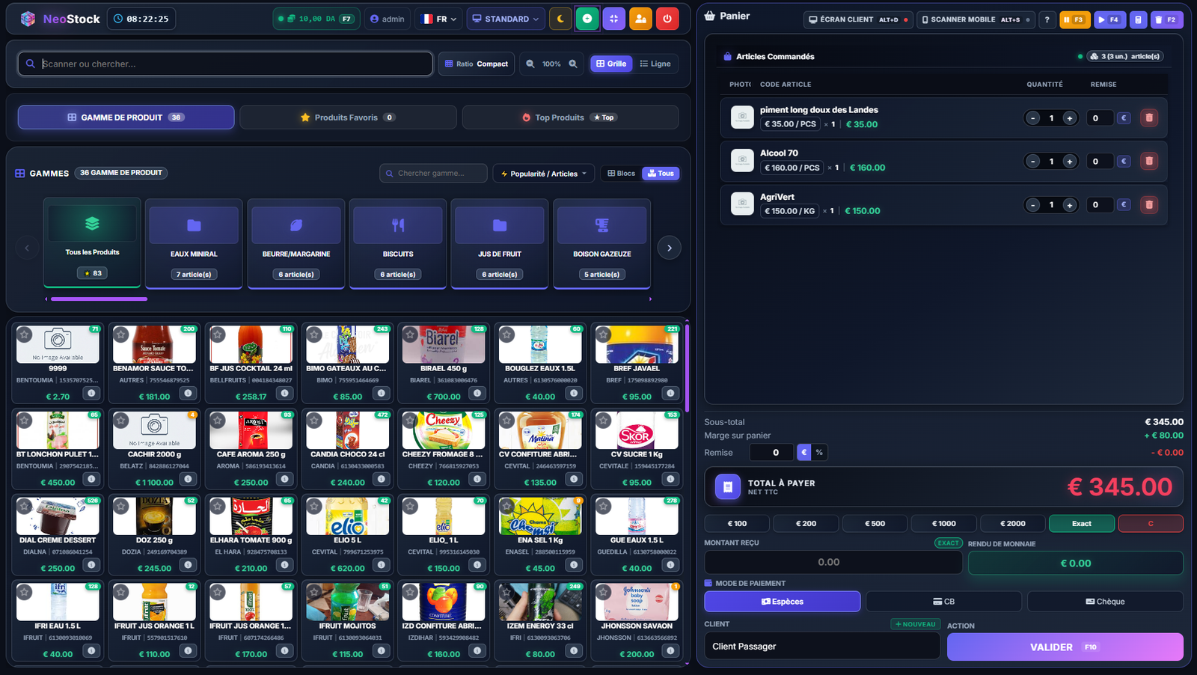The height and width of the screenshot is (675, 1197).
Task: Click the Exact amount button
Action: [x=1082, y=524]
